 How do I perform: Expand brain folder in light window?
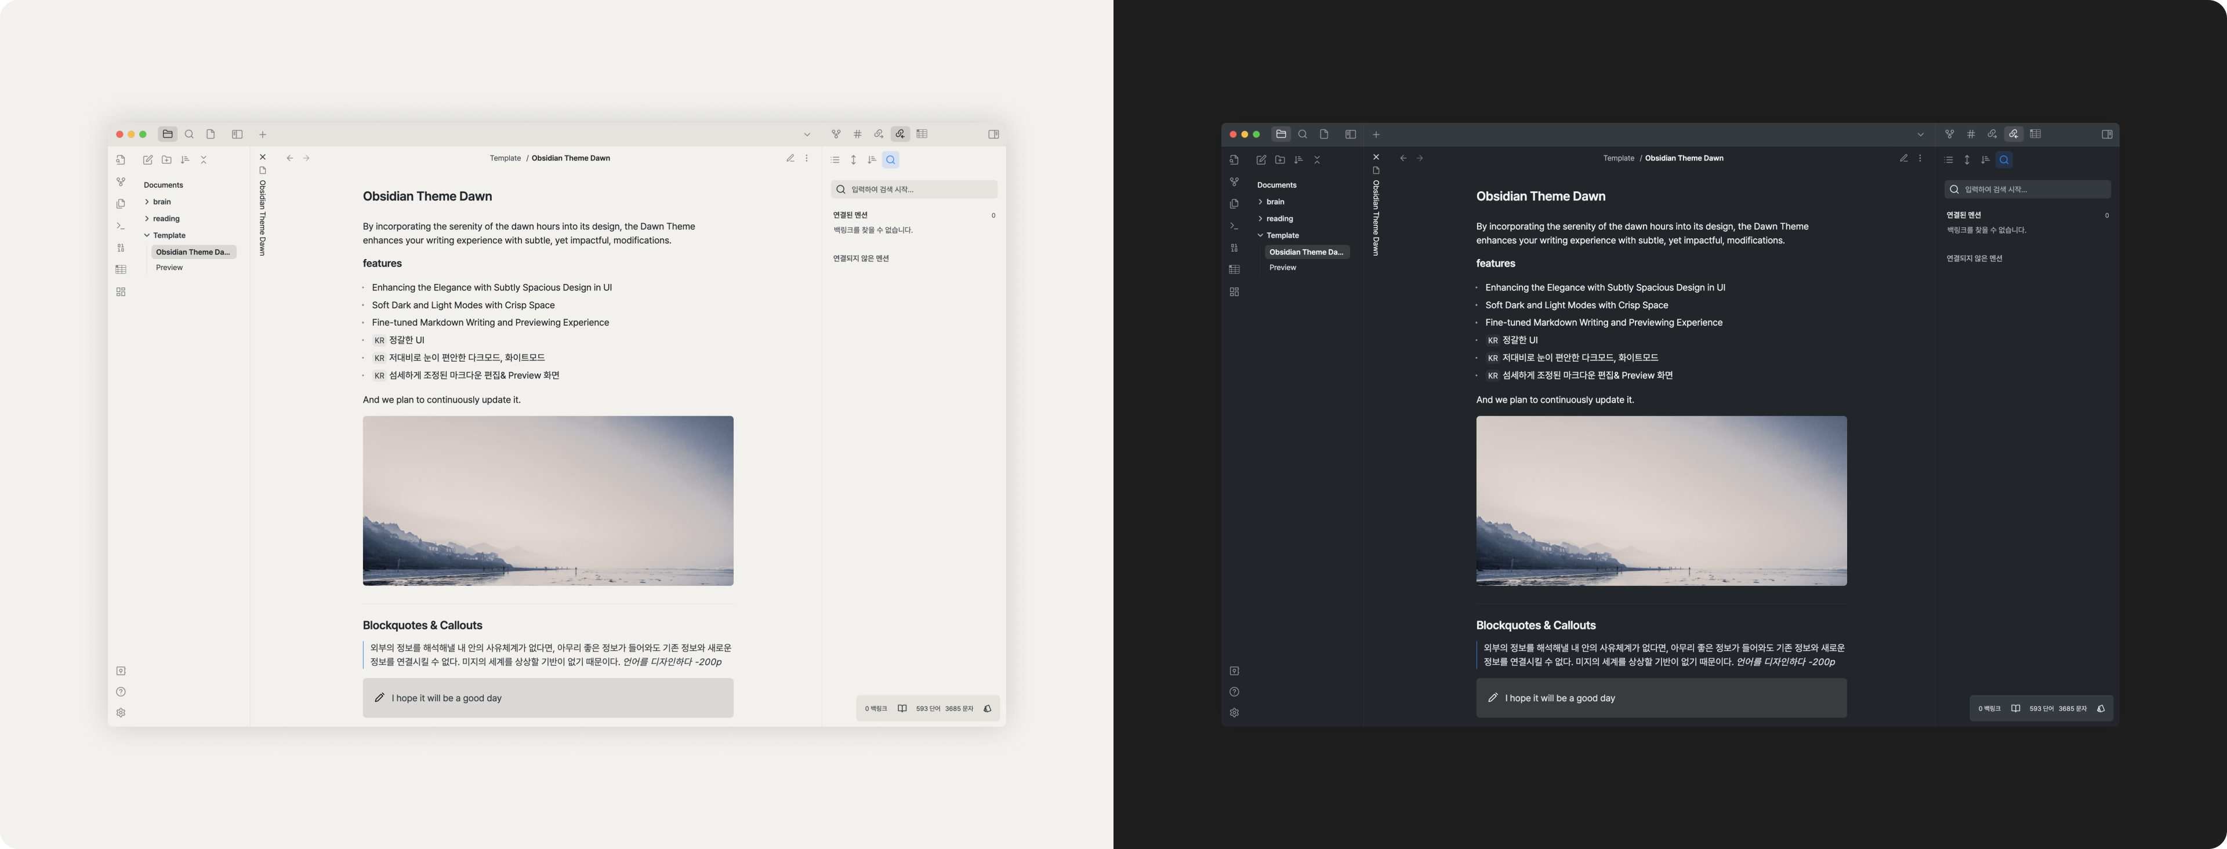click(x=162, y=202)
